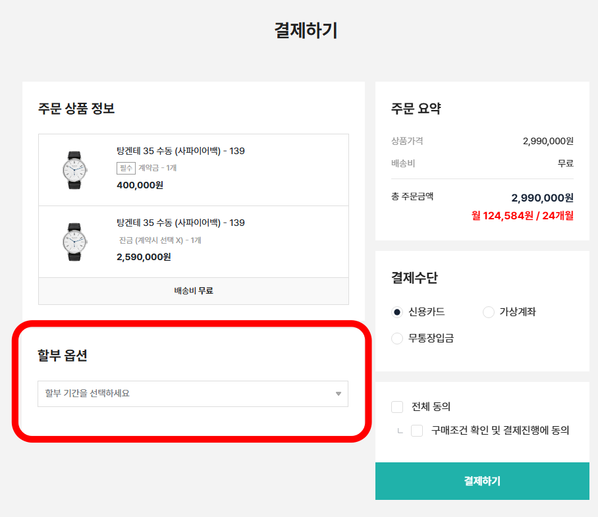This screenshot has height=517, width=598.
Task: Click the 배송비 무료 row under products
Action: pos(194,291)
